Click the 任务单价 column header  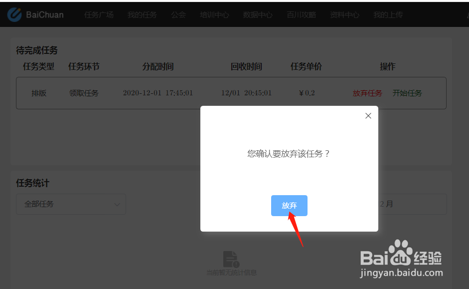tap(307, 66)
